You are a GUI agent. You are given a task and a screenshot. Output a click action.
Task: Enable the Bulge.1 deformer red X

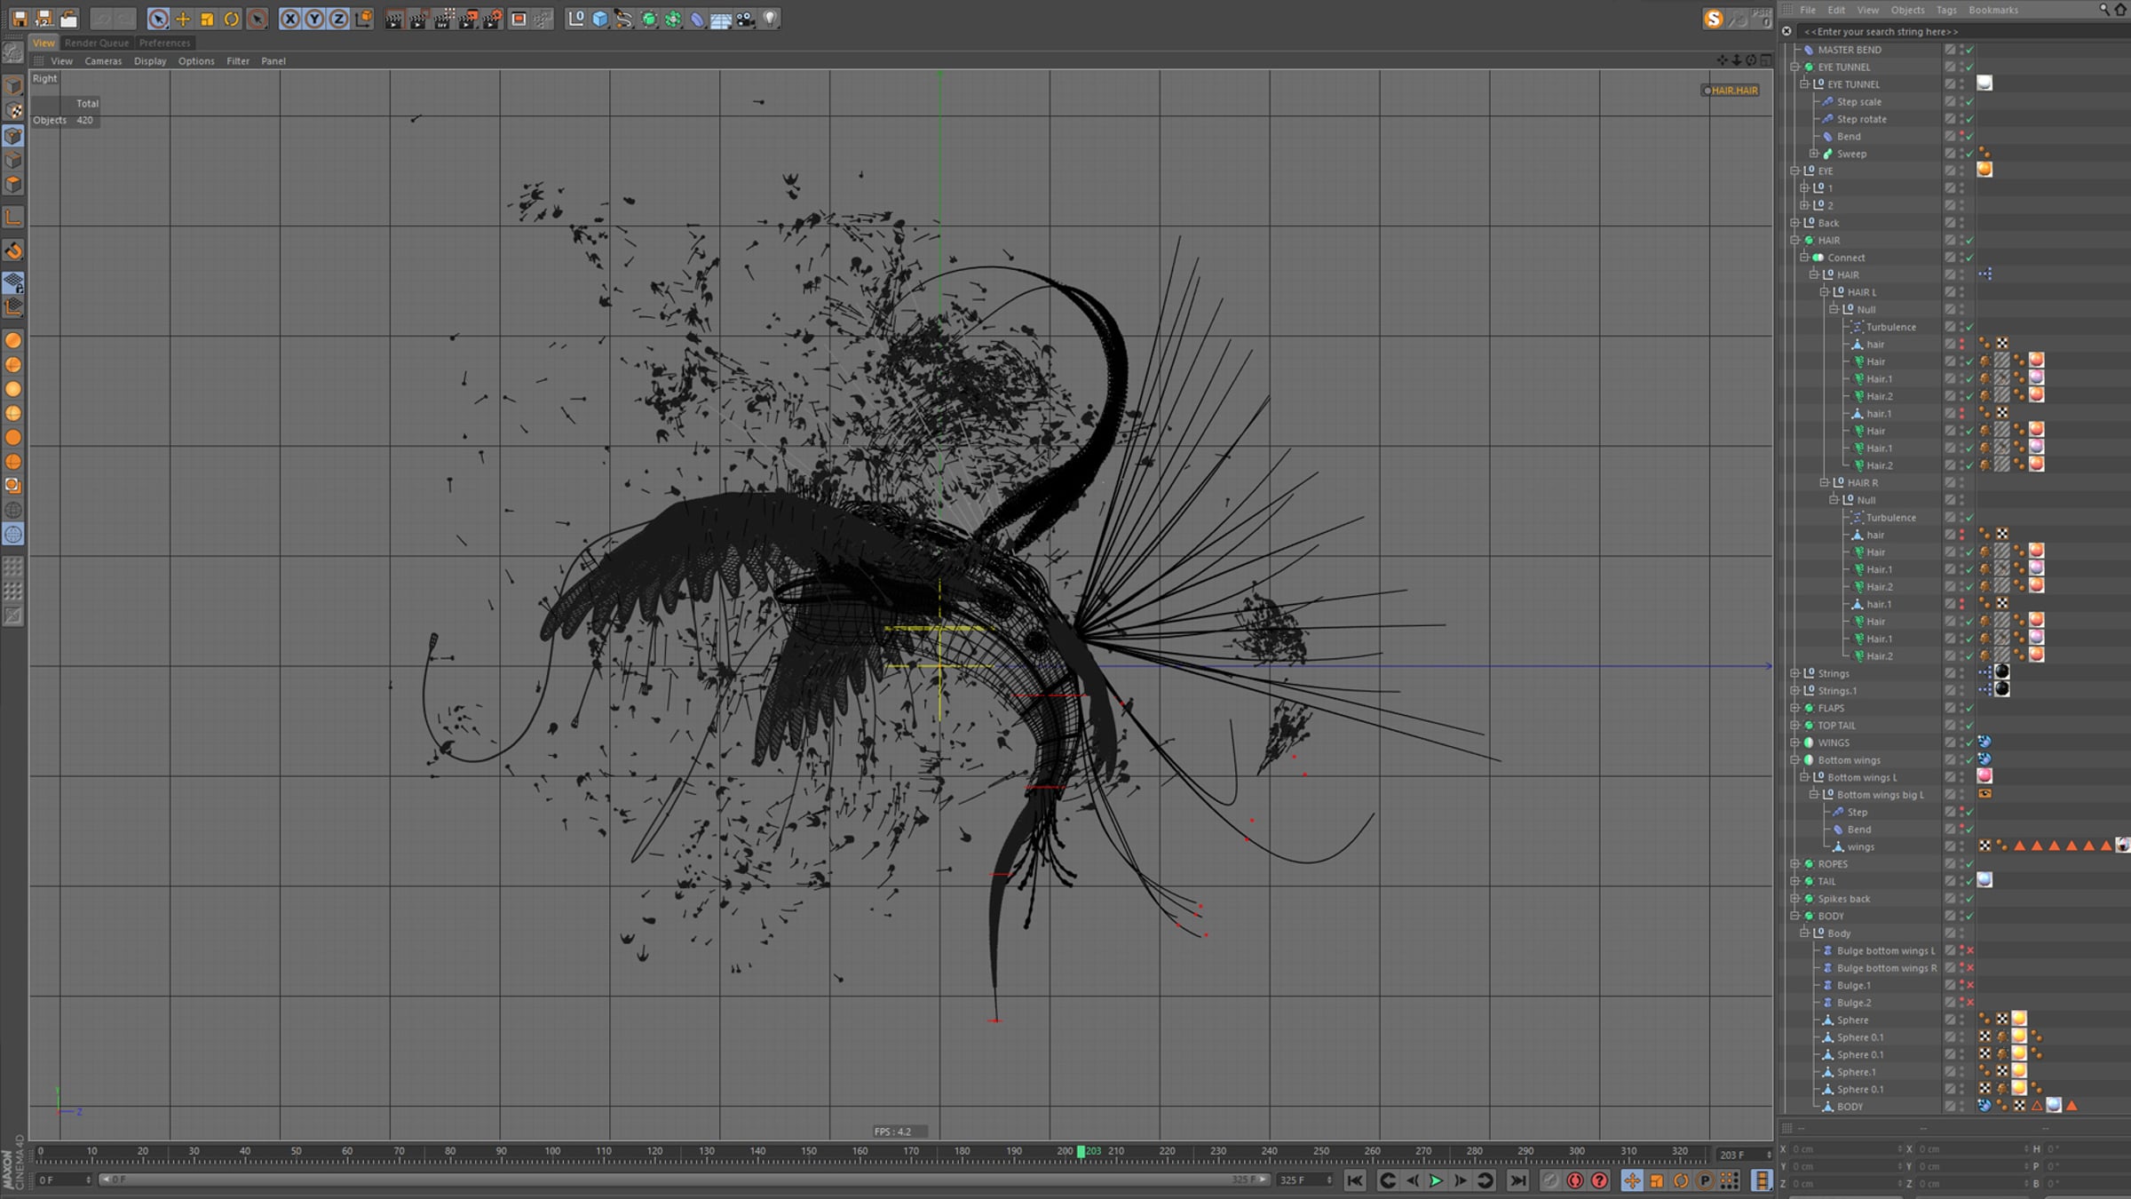(1970, 985)
